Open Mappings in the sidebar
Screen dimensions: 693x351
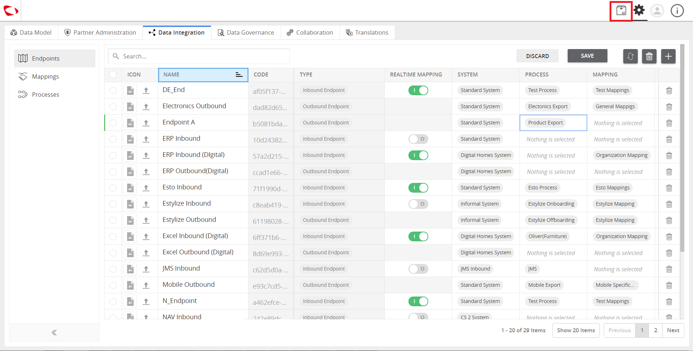click(x=55, y=76)
